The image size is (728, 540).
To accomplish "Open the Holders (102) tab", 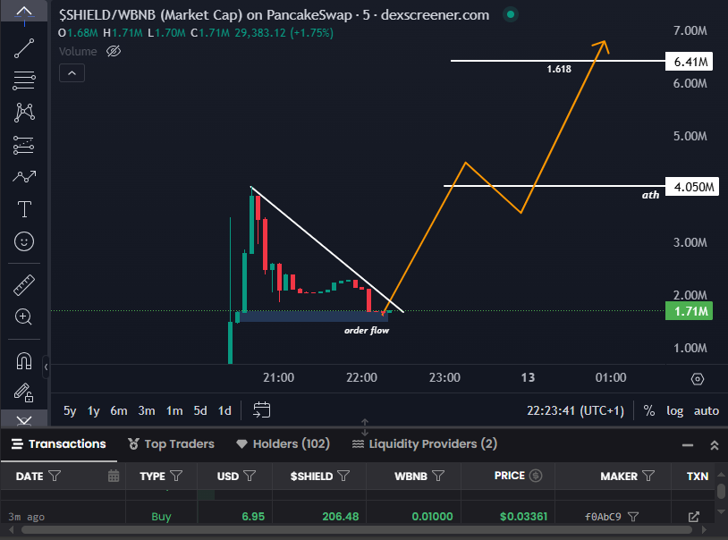I will (283, 443).
